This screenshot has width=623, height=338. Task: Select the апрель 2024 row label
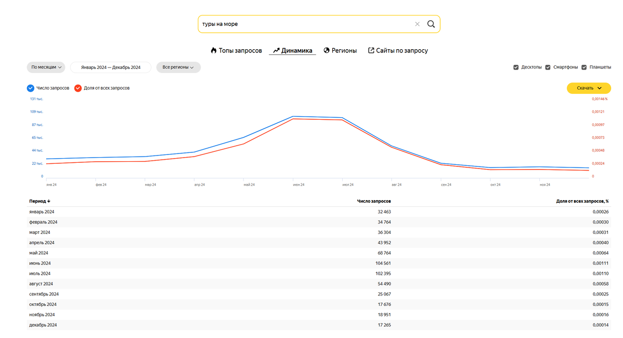(x=42, y=243)
